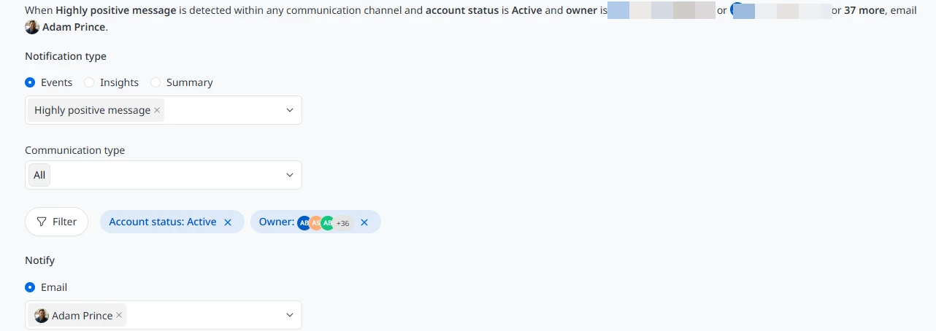
Task: Remove Adam Prince from email recipients
Action: 119,316
